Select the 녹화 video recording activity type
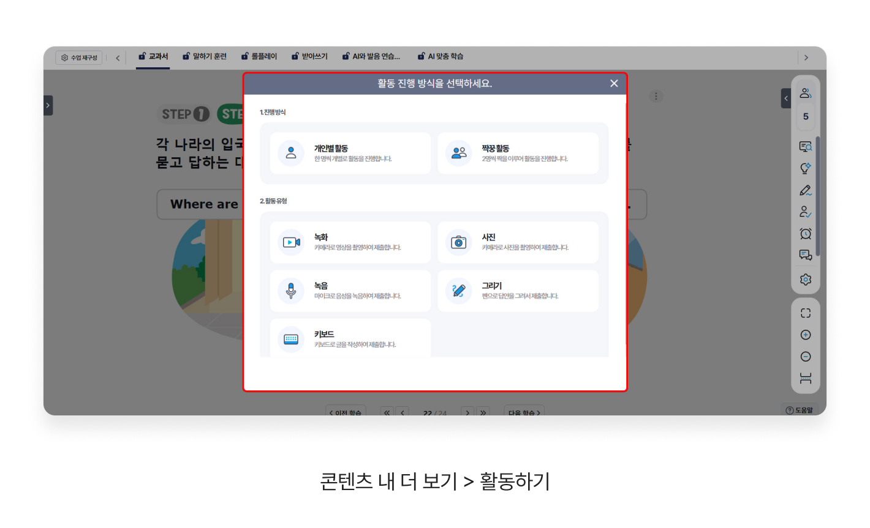The image size is (870, 528). 350,242
